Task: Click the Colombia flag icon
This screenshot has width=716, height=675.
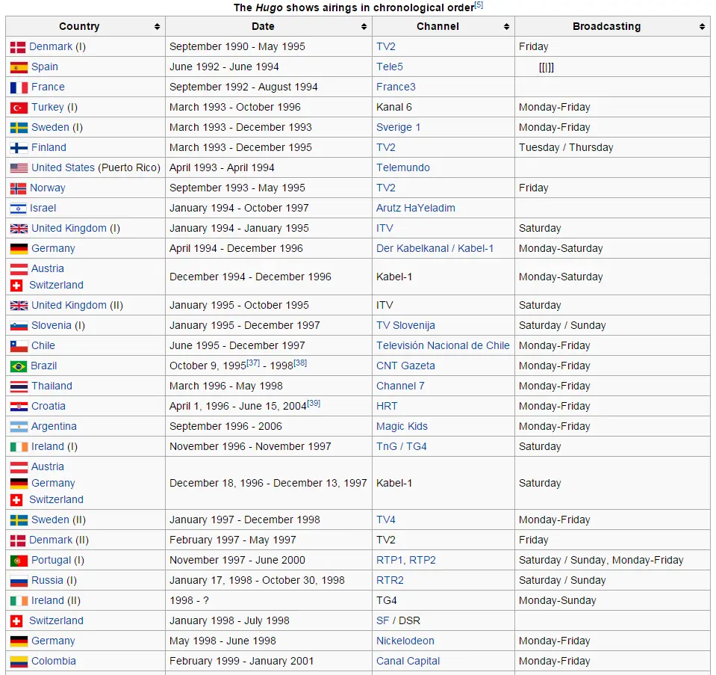Action: click(19, 662)
